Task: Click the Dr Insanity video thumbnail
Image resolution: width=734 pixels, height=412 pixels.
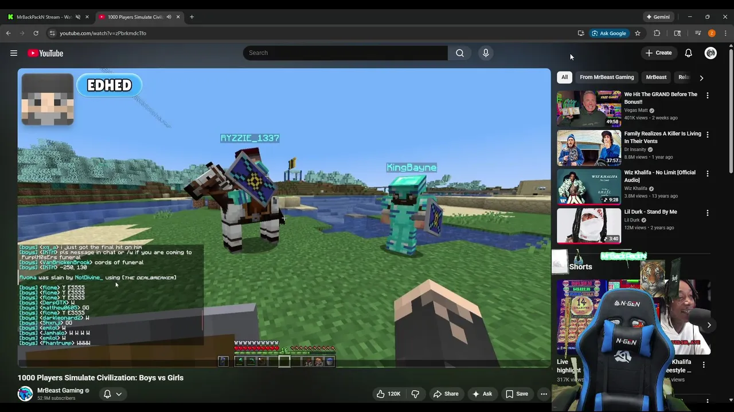Action: pyautogui.click(x=589, y=148)
